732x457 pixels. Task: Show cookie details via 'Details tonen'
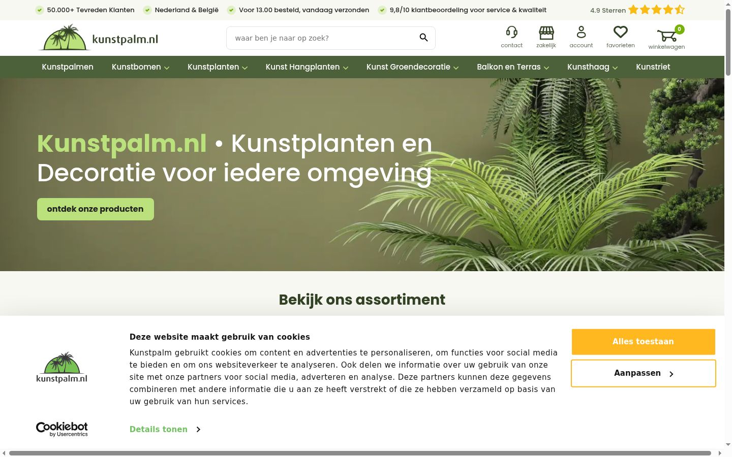tap(165, 429)
